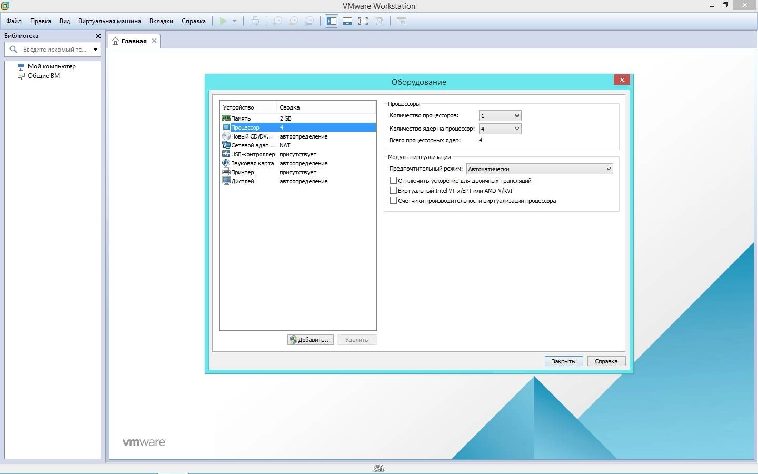758x474 pixels.
Task: Open the 'Виртуальная машина' menu
Action: (x=109, y=21)
